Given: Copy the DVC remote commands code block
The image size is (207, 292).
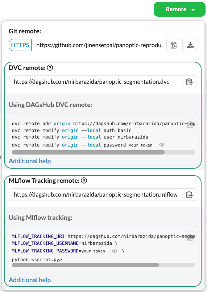Looking at the screenshot, I should [x=190, y=124].
